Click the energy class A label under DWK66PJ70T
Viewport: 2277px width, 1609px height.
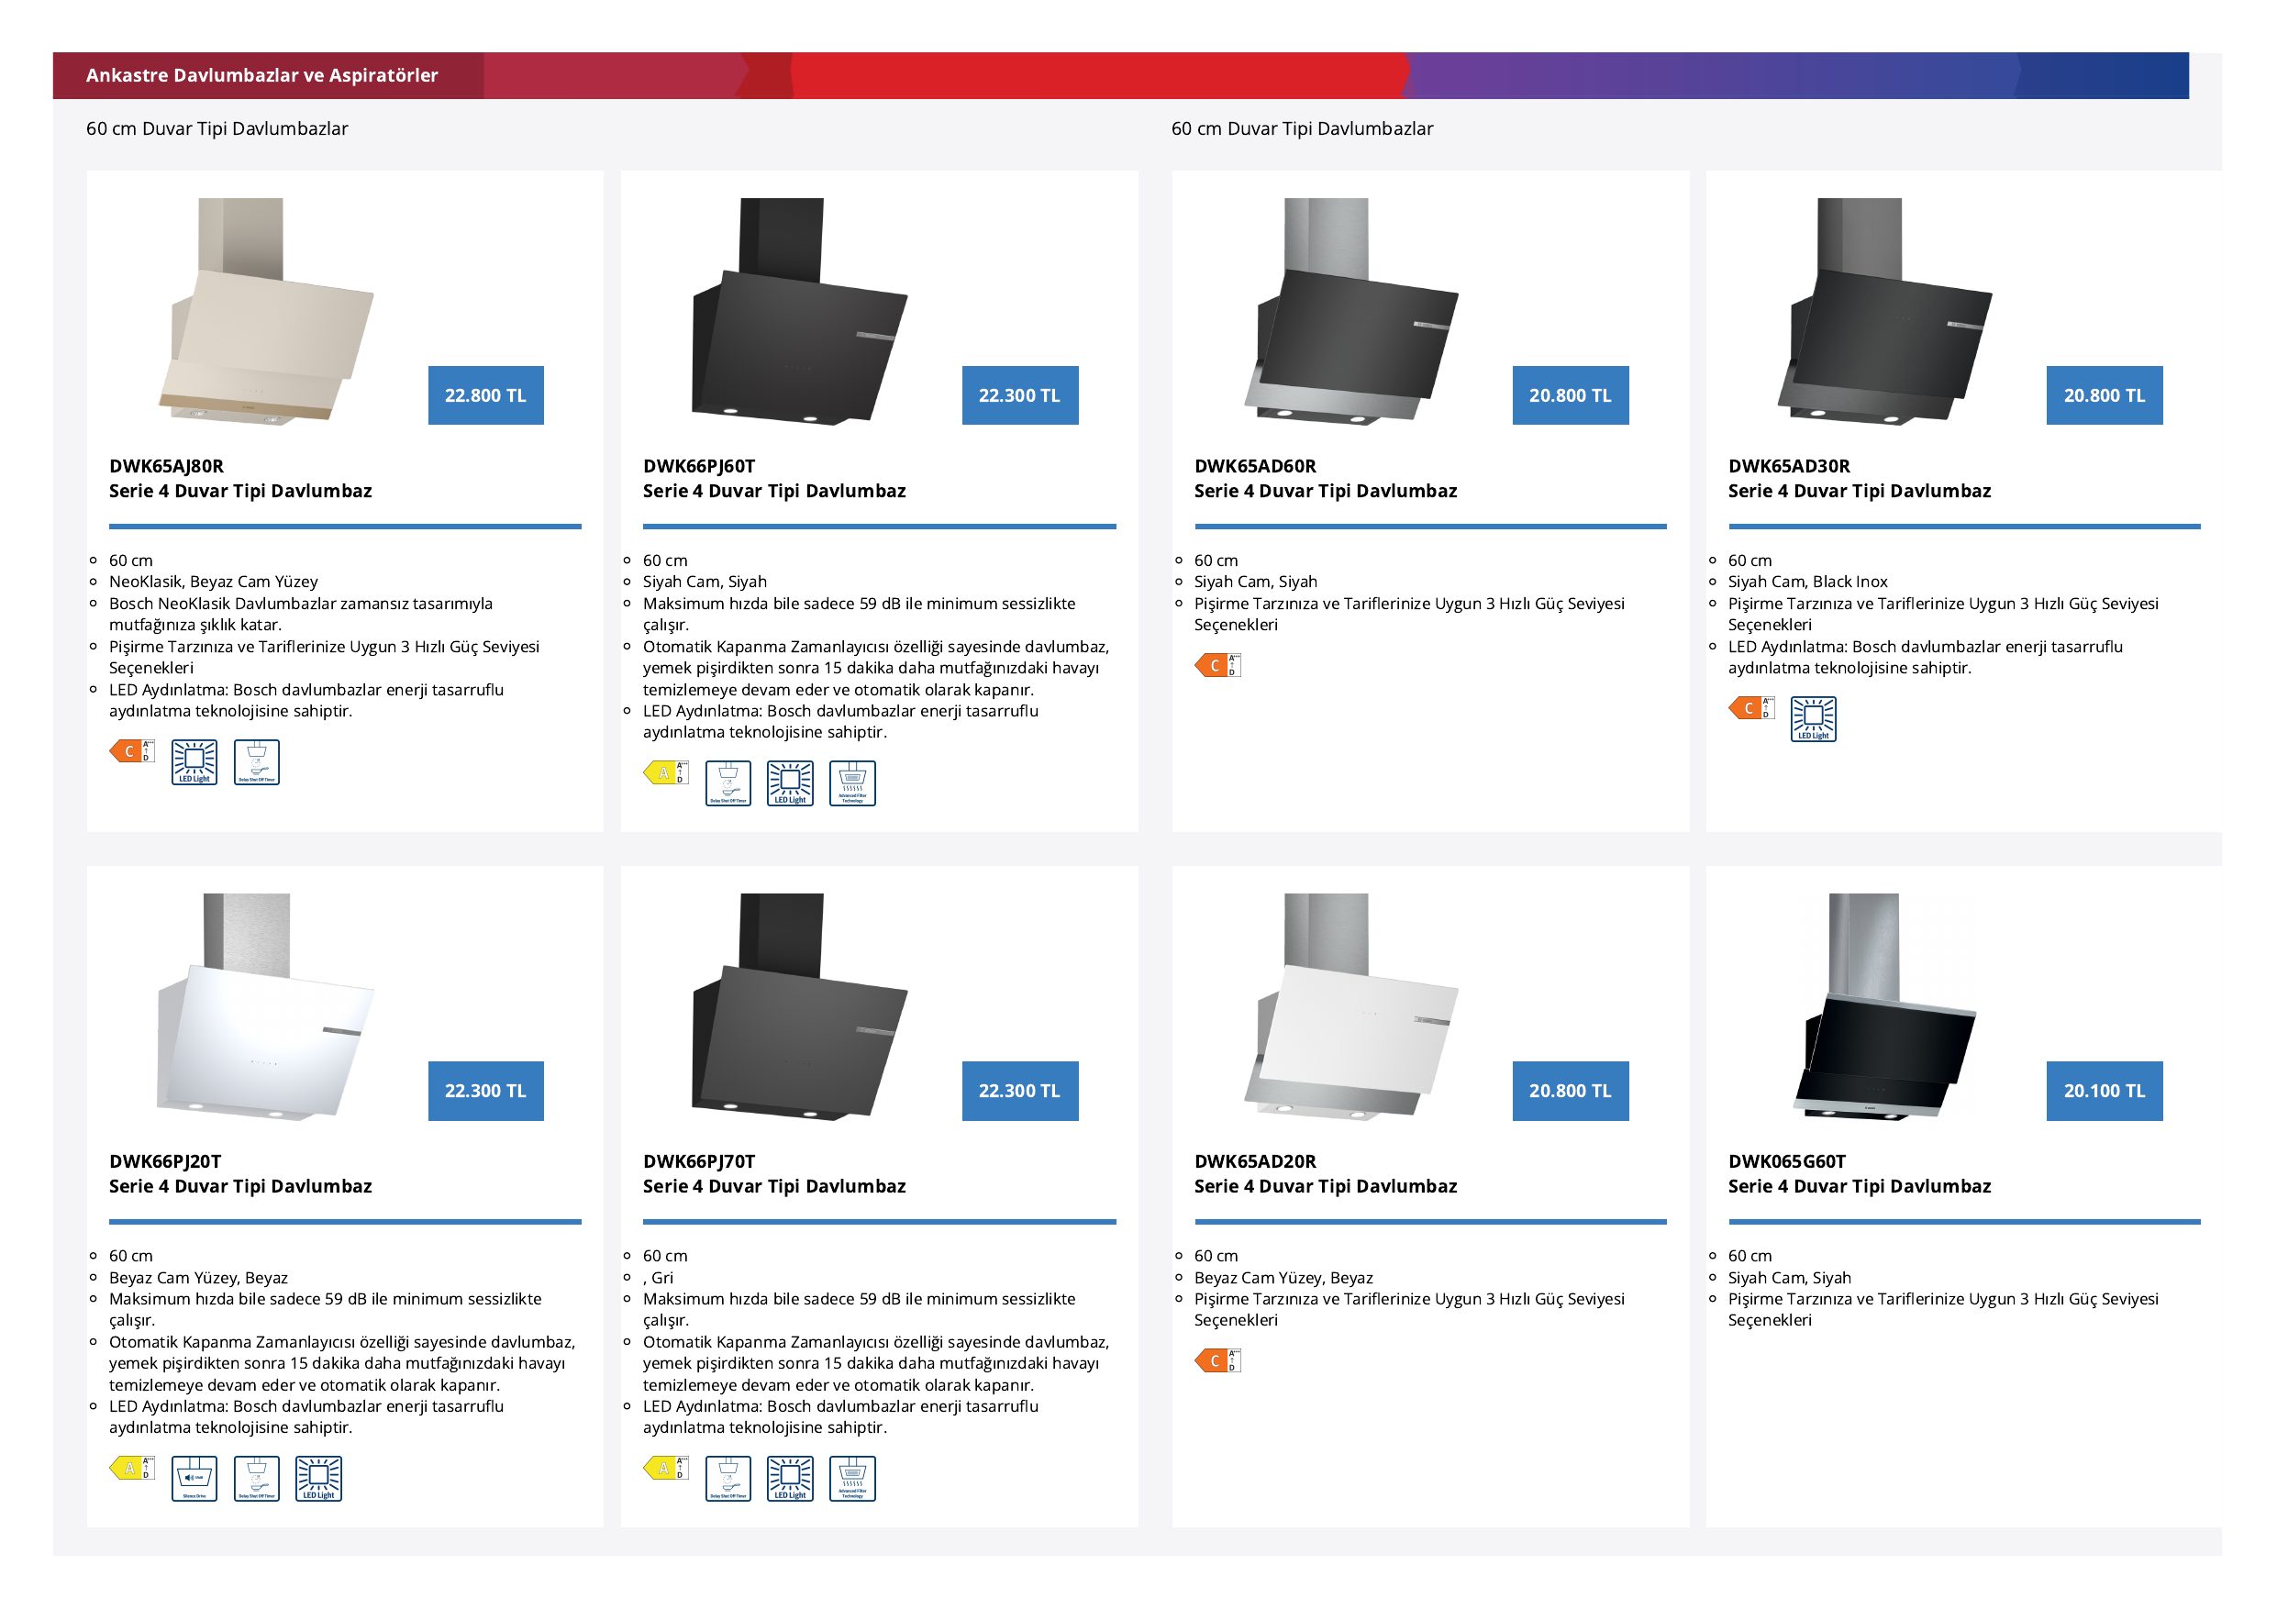[665, 1469]
